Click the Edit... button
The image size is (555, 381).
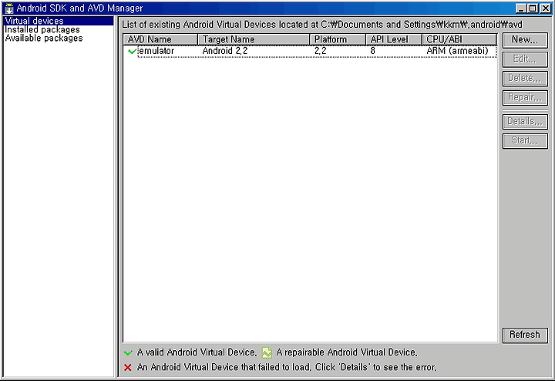click(x=525, y=59)
